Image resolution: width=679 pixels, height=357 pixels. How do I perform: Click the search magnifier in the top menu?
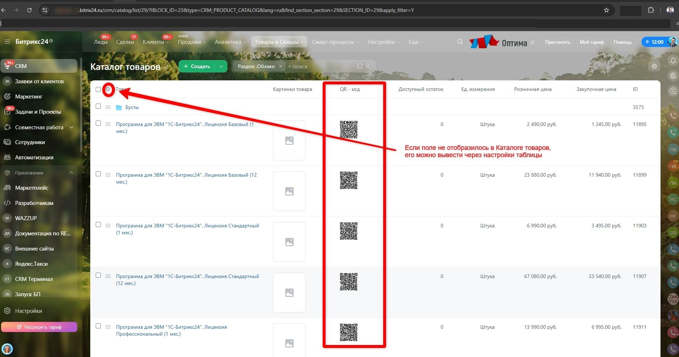pos(460,42)
